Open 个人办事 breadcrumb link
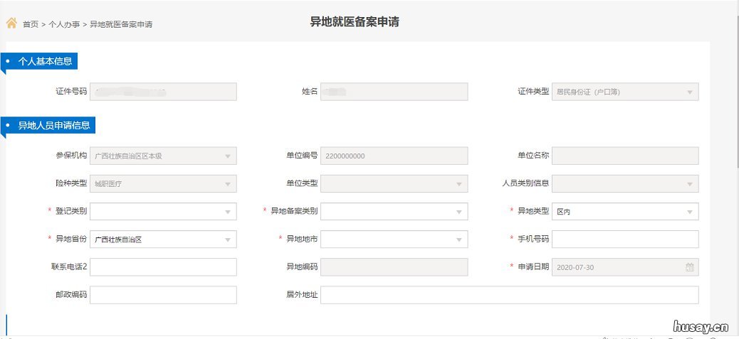 [64, 24]
